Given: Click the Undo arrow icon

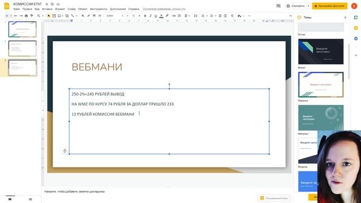Looking at the screenshot, I should point(16,16).
